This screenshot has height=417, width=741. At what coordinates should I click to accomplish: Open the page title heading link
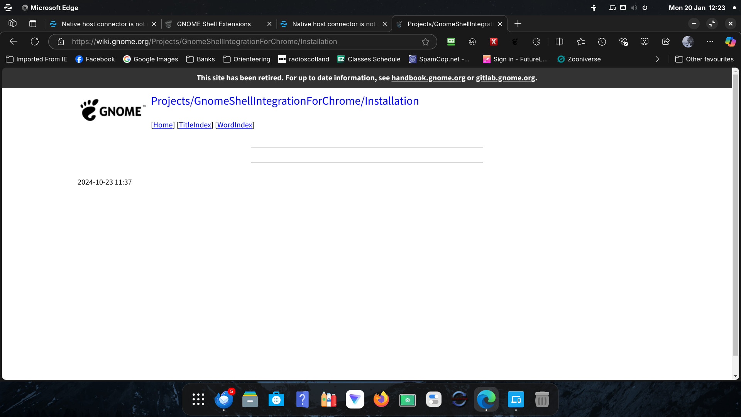[285, 101]
